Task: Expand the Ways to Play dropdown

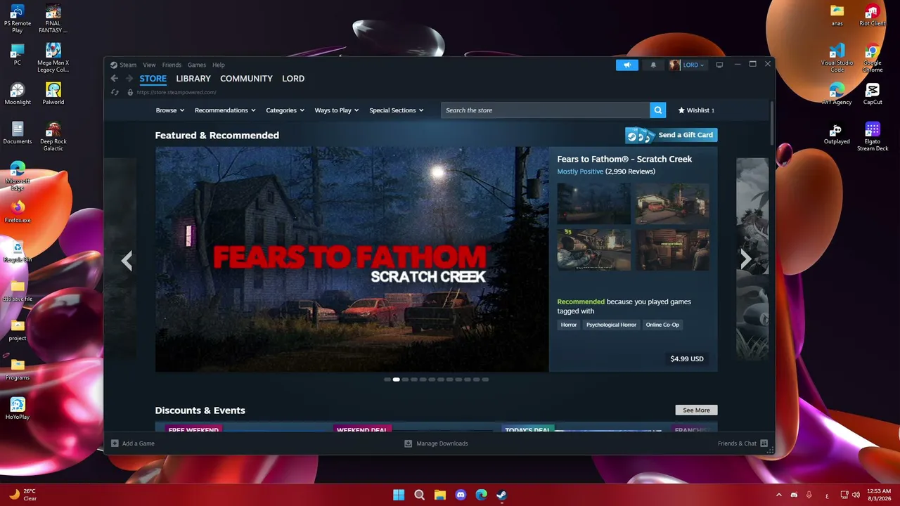Action: click(x=337, y=110)
